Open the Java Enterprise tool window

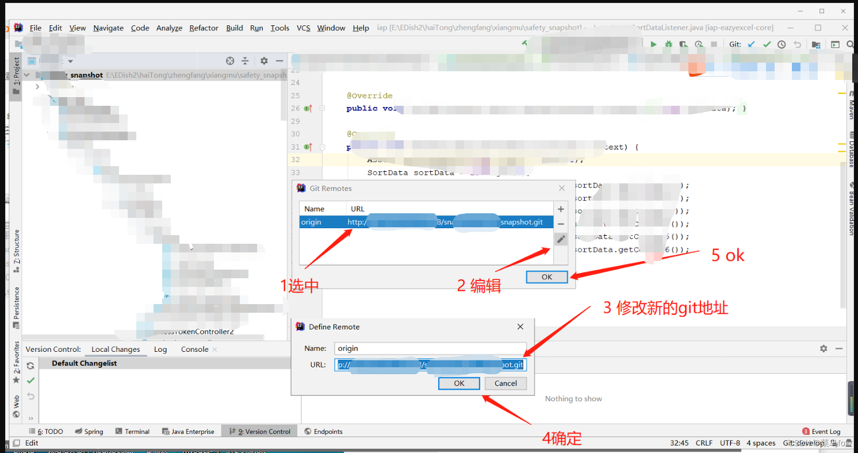[188, 431]
